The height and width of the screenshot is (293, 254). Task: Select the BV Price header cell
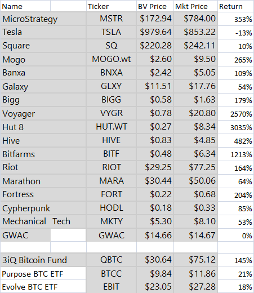(x=155, y=6)
